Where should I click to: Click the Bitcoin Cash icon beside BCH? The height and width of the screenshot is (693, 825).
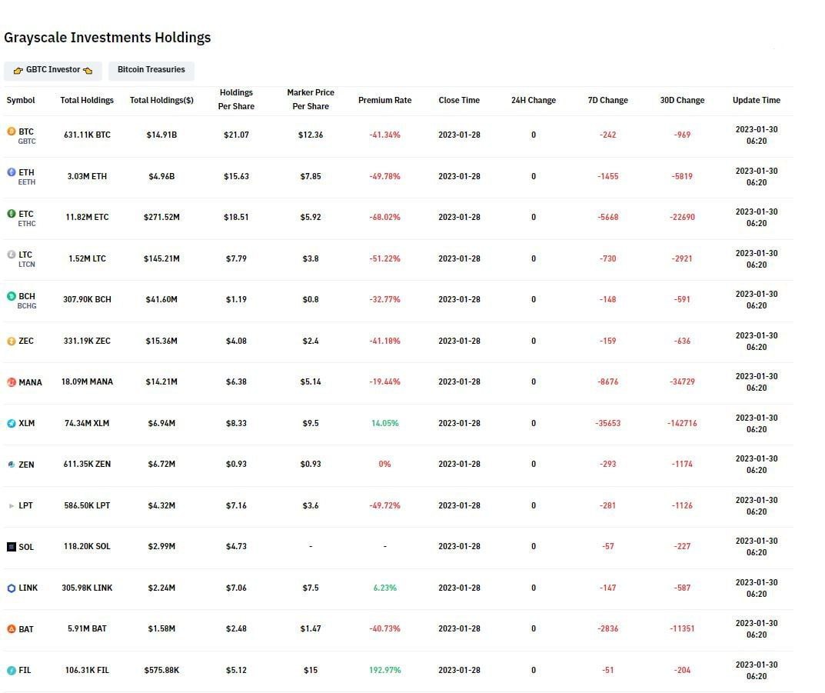click(11, 295)
